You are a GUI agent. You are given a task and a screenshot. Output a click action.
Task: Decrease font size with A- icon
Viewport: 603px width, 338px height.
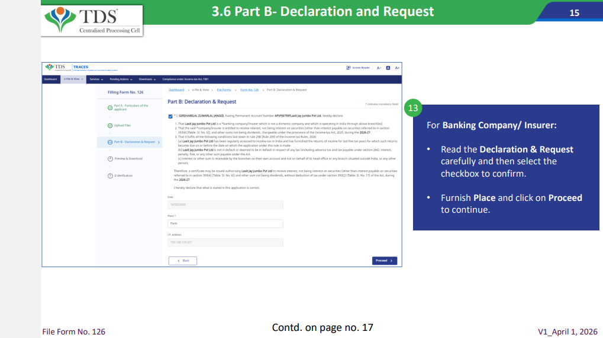379,68
